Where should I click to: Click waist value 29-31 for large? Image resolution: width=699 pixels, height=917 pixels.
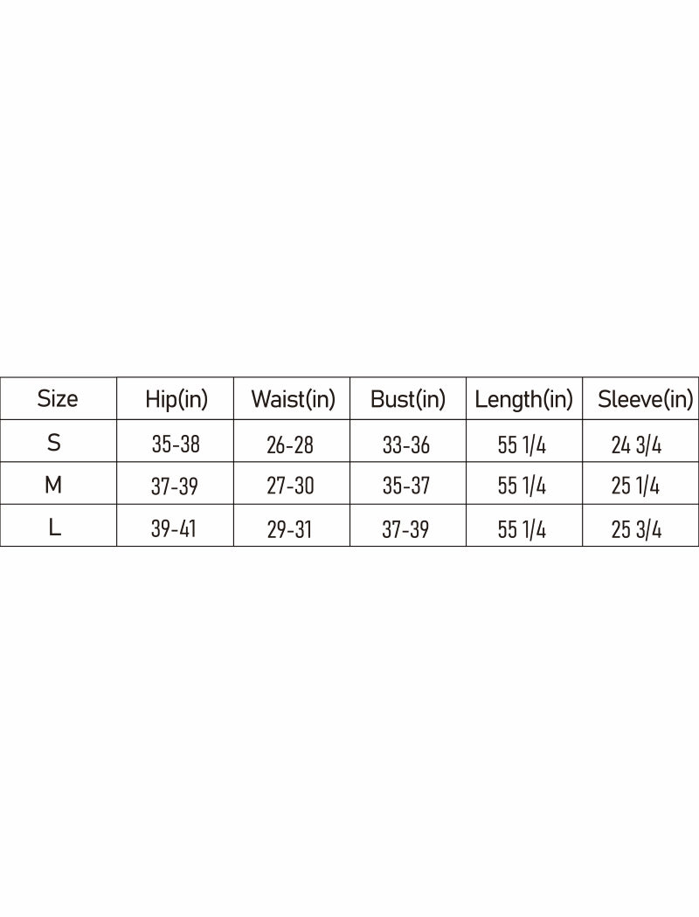pos(289,529)
